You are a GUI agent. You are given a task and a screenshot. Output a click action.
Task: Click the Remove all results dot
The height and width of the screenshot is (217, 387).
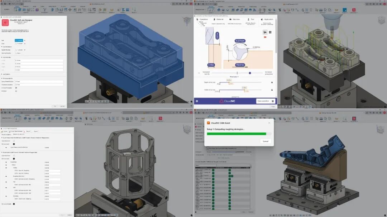coord(14,204)
